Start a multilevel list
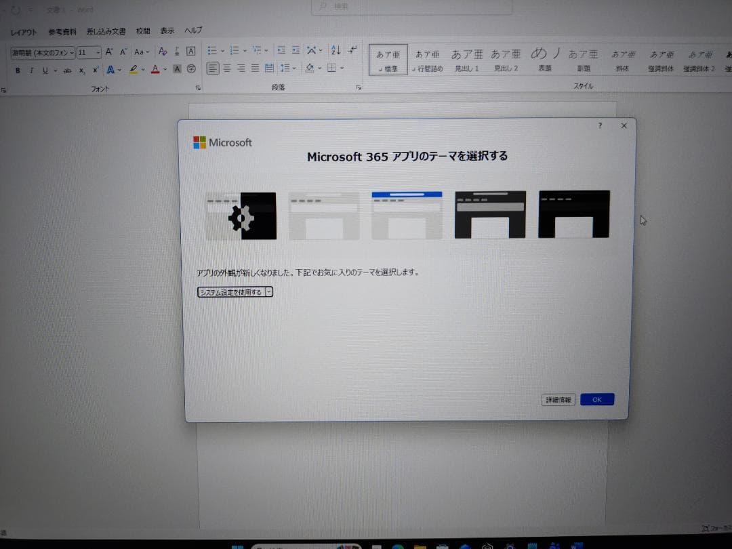The image size is (732, 549). [x=257, y=50]
